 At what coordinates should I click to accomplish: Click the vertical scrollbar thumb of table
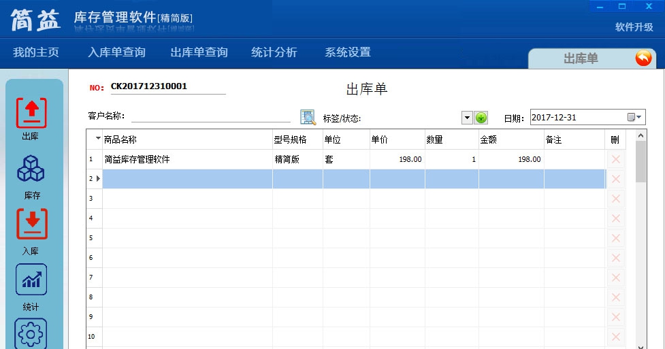640,161
